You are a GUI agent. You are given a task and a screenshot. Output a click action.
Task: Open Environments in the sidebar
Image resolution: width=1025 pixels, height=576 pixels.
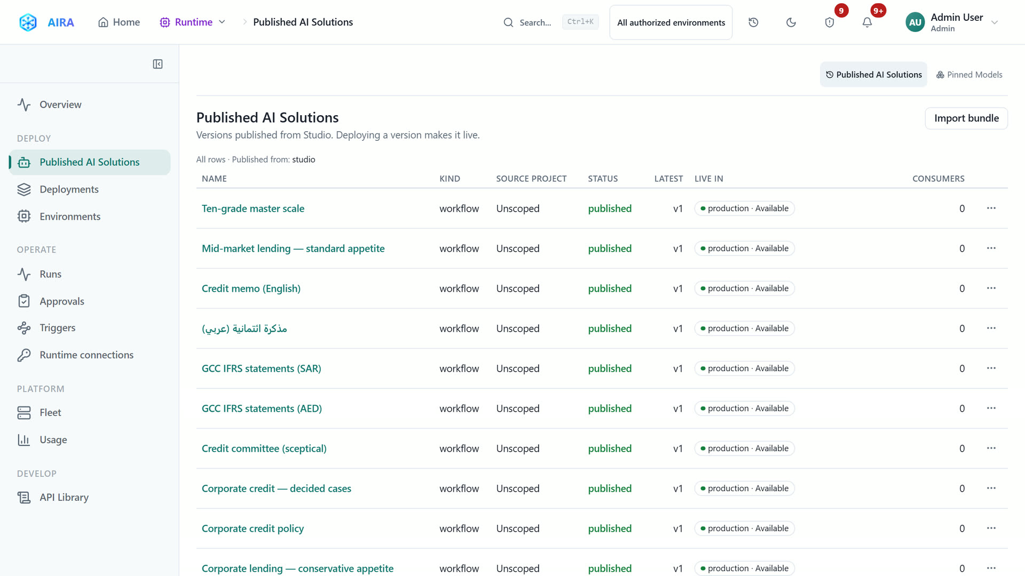90,217
